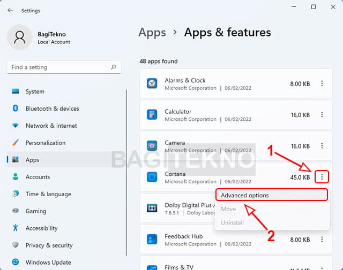The width and height of the screenshot is (343, 270).
Task: Choose Advanced options in Cortana menu
Action: [272, 195]
